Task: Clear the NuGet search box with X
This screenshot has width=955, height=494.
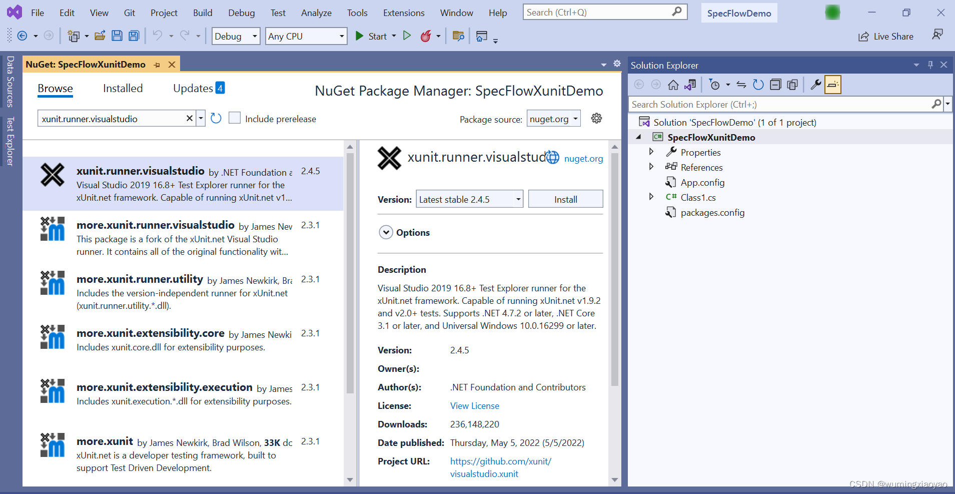Action: click(190, 118)
